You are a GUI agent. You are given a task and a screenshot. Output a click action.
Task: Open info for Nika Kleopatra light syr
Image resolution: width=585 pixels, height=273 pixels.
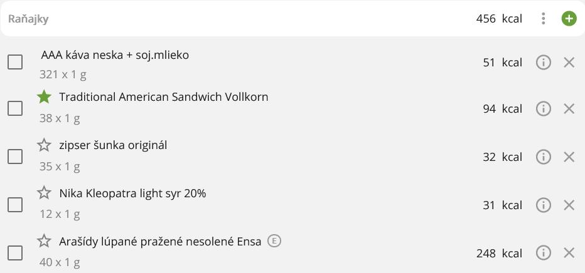tap(544, 205)
